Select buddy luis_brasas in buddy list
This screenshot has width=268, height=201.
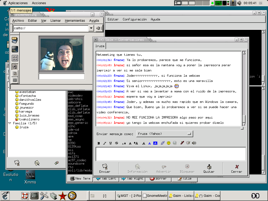(29, 115)
